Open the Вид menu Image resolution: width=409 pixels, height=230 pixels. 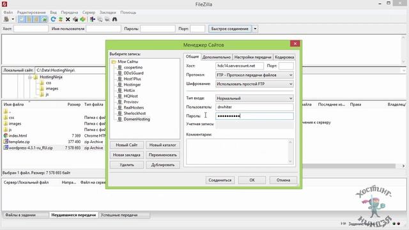click(53, 12)
